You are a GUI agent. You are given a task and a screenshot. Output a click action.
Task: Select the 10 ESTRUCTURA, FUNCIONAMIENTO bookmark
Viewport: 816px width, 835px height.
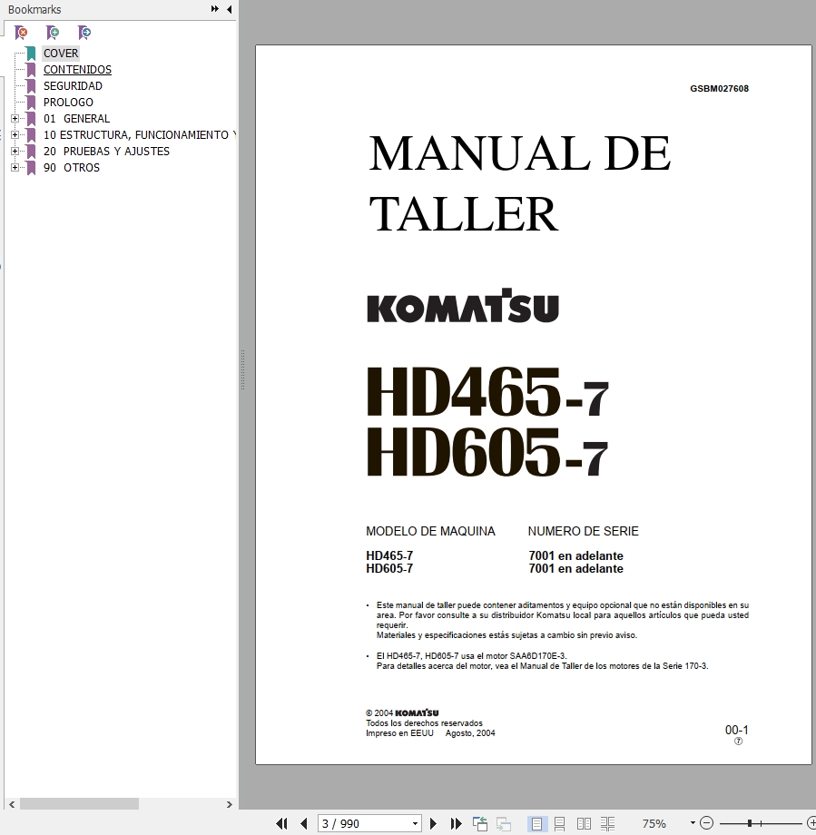139,135
